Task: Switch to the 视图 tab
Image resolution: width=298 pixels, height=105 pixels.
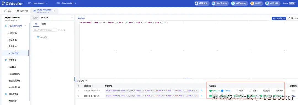Action: [44, 24]
